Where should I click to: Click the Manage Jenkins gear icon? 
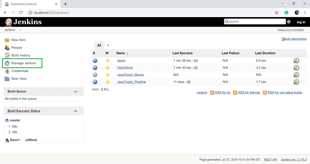pyautogui.click(x=7, y=63)
